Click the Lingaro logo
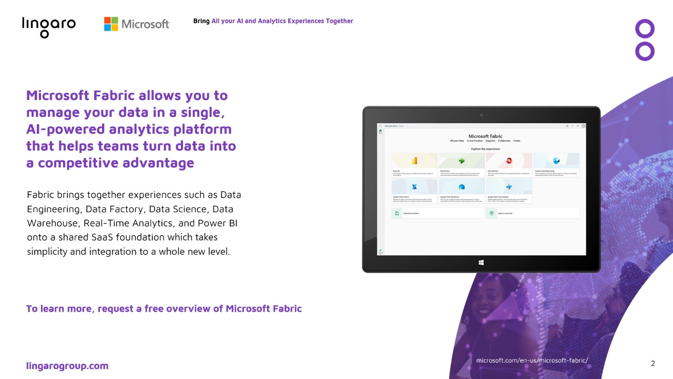 click(49, 27)
